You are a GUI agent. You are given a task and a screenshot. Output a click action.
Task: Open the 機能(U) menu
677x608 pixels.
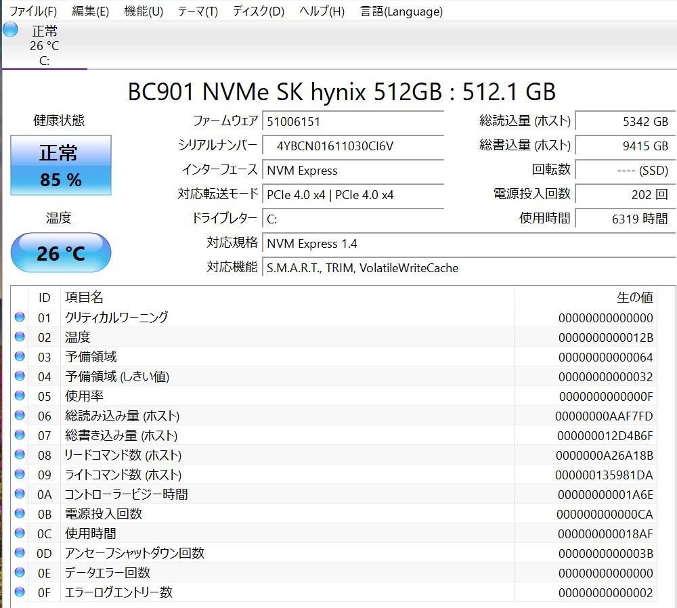(143, 11)
